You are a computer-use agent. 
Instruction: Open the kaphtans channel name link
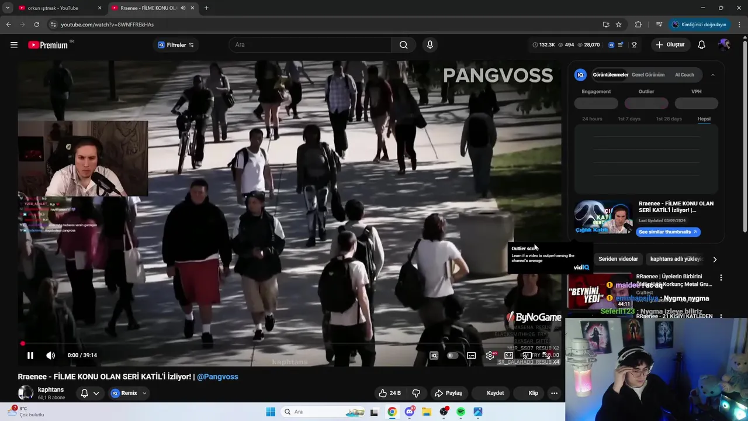51,389
